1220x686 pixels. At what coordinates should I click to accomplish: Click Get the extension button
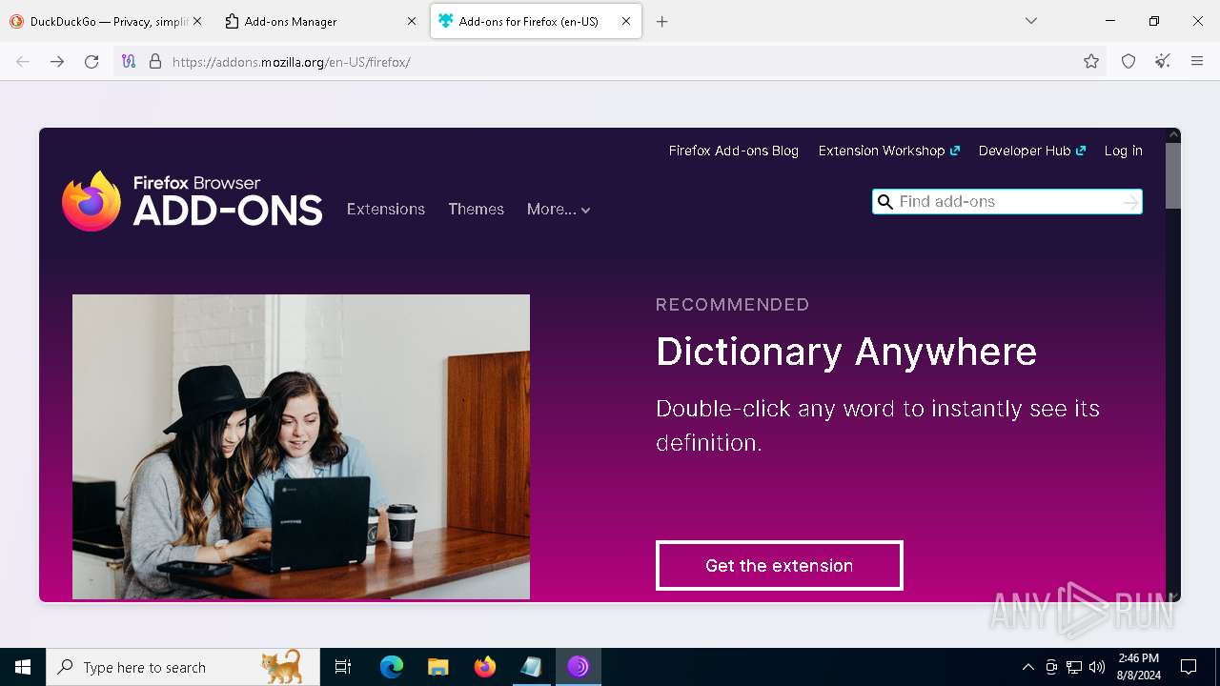click(x=779, y=566)
